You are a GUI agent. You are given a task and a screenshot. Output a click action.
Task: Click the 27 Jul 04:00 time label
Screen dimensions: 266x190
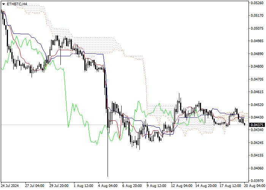(35, 186)
